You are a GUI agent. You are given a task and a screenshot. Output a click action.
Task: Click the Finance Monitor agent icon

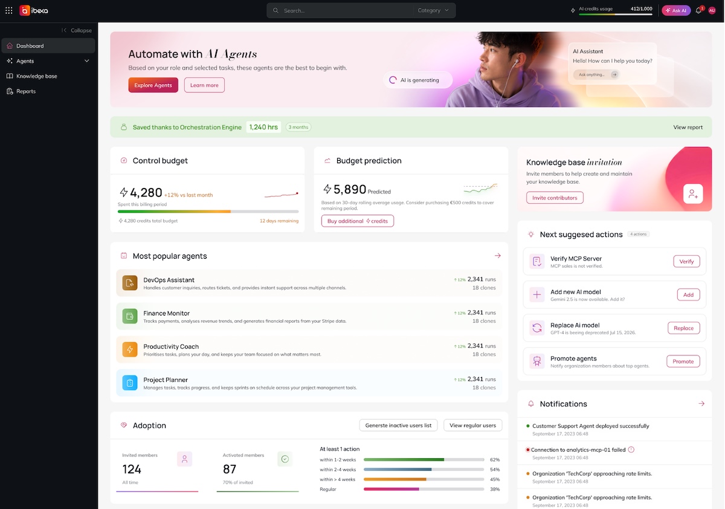pyautogui.click(x=130, y=316)
